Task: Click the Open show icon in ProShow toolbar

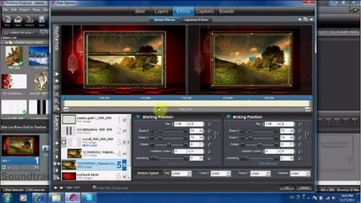Action: [17, 21]
